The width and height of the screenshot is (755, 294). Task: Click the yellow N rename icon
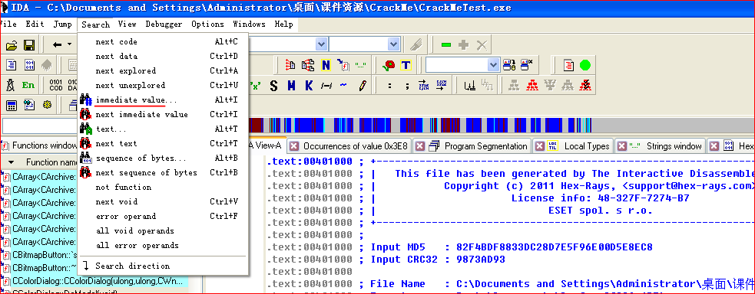point(326,65)
